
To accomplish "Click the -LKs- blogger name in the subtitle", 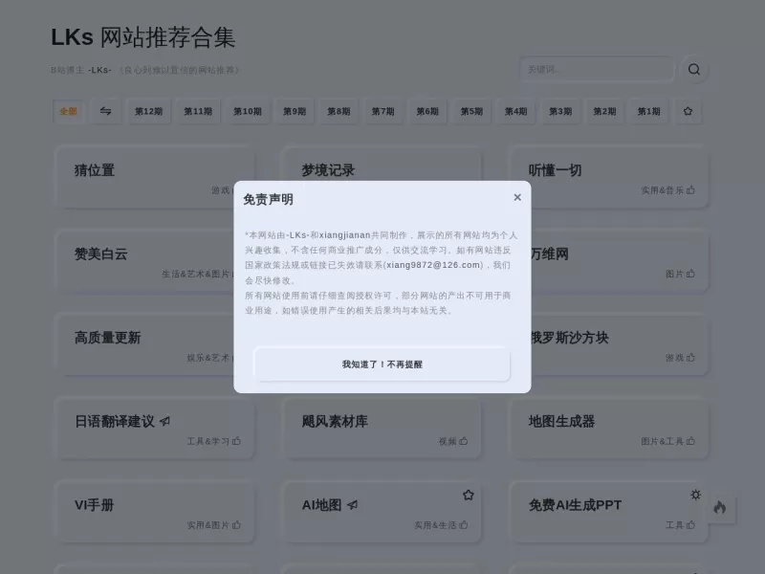I will coord(100,70).
